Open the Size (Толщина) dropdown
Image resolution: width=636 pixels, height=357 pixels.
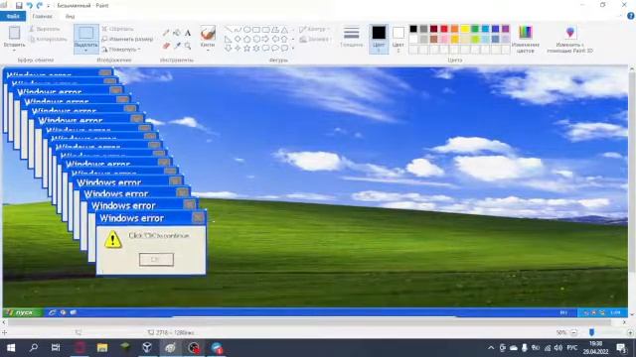coord(351,38)
